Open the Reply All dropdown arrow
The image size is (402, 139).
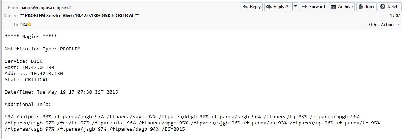296,7
